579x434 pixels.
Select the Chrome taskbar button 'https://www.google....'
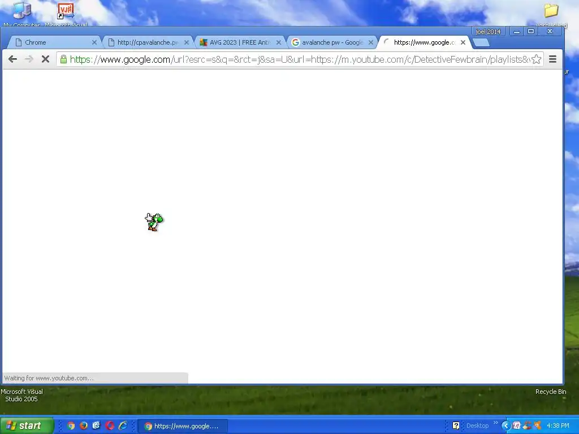[x=183, y=426]
